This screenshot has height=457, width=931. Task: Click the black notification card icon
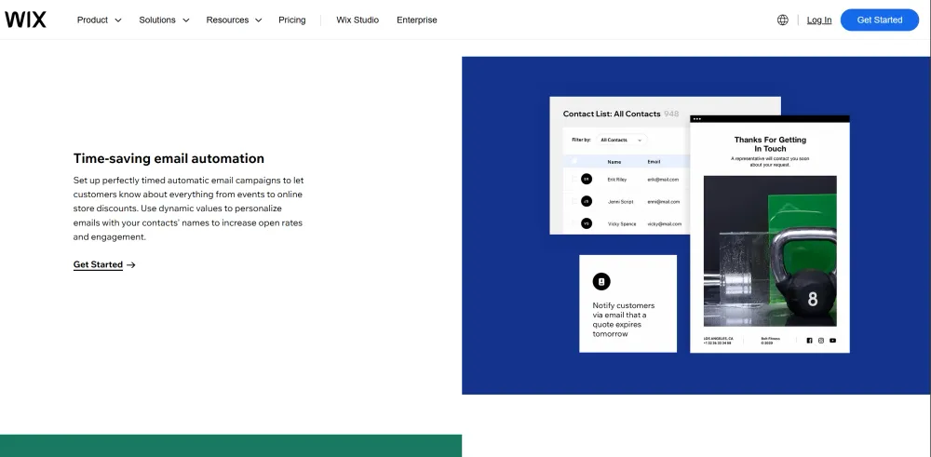pos(601,281)
